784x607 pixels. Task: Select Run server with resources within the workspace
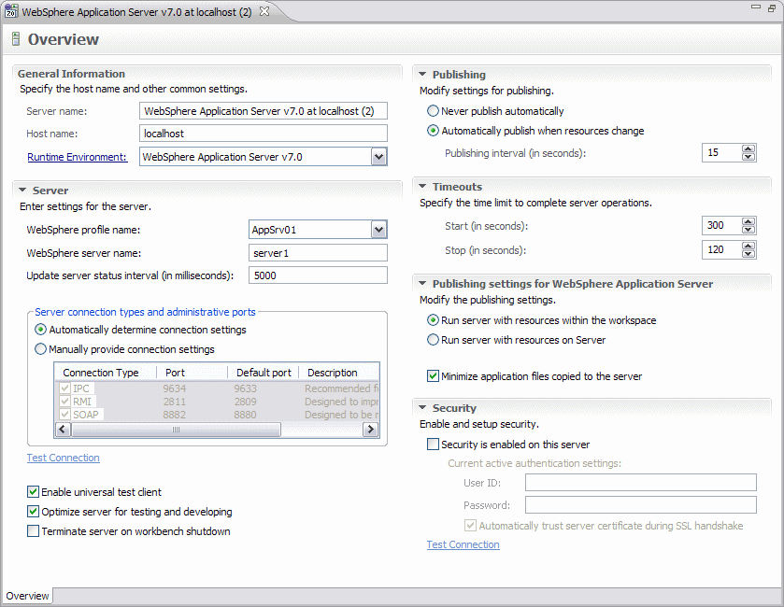[433, 320]
